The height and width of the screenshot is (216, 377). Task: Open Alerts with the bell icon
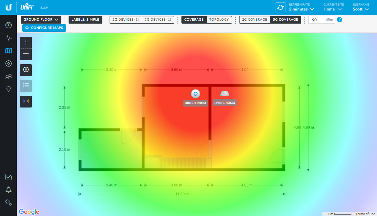pyautogui.click(x=9, y=189)
